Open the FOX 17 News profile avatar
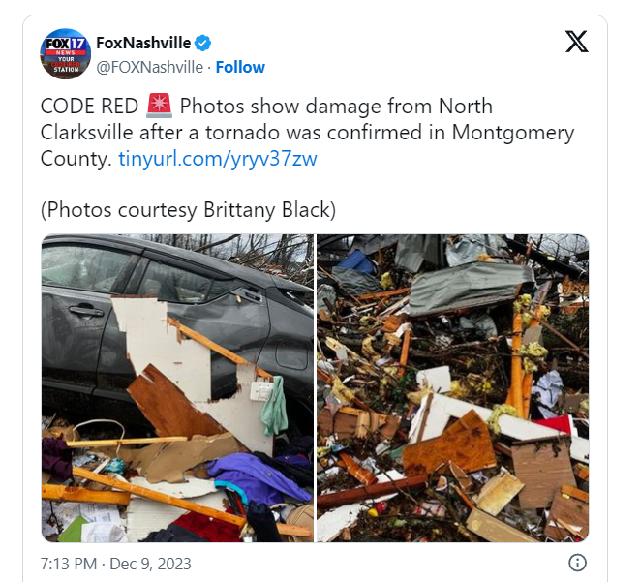The height and width of the screenshot is (582, 640). click(x=65, y=53)
